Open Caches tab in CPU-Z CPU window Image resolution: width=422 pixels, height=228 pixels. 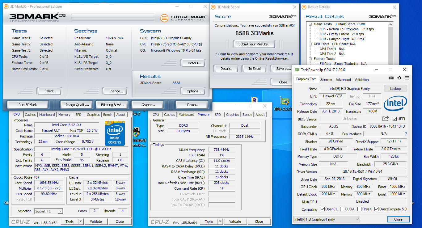pos(30,115)
